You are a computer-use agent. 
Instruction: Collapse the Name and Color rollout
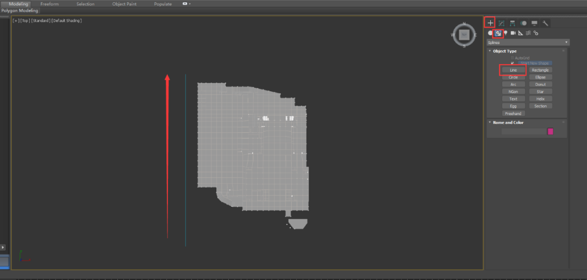pos(490,122)
